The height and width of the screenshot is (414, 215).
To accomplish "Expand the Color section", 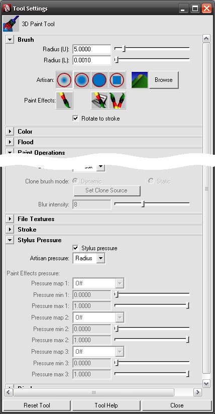I will tap(10, 132).
